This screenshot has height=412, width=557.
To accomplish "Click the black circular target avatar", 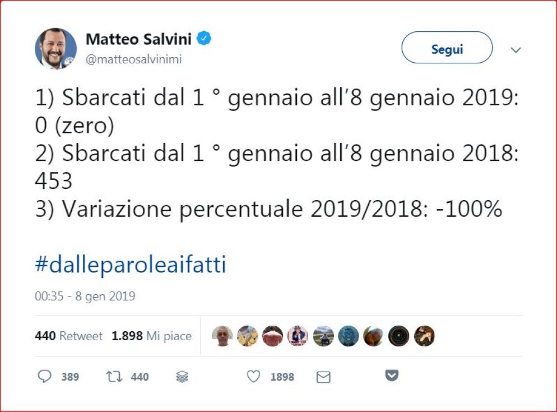I will point(399,336).
